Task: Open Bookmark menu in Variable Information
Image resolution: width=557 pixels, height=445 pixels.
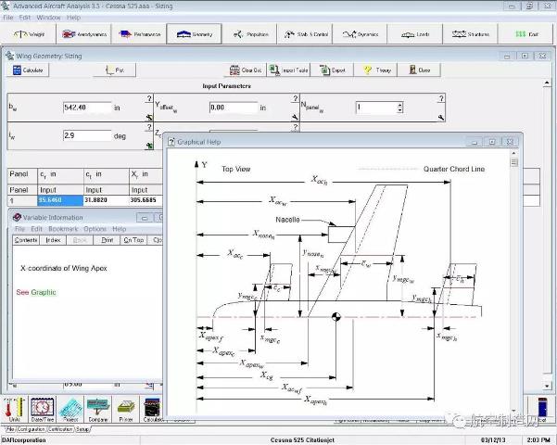Action: (x=63, y=229)
